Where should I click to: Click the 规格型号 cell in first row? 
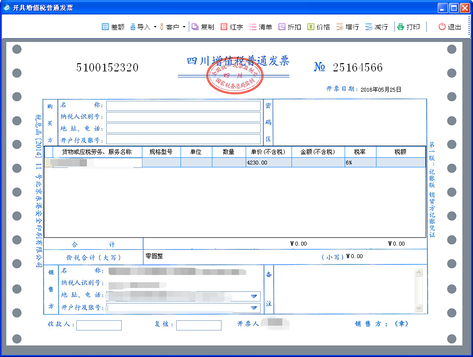(161, 163)
